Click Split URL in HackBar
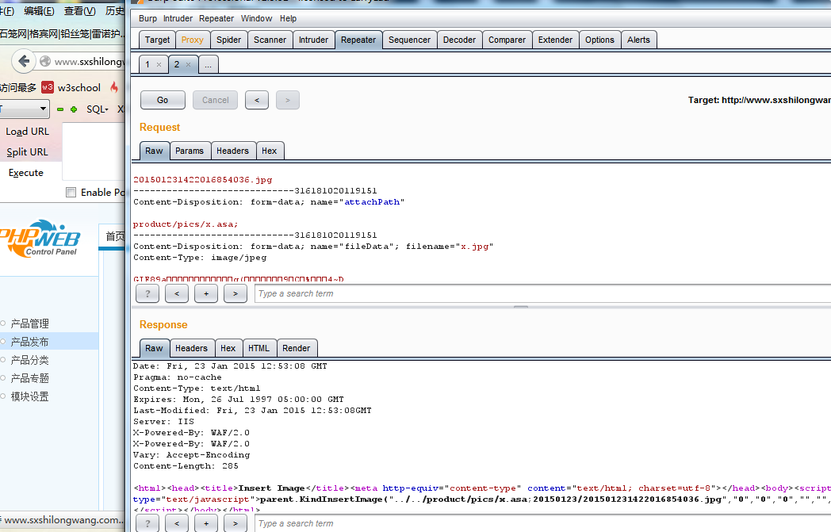This screenshot has width=831, height=532. [28, 152]
